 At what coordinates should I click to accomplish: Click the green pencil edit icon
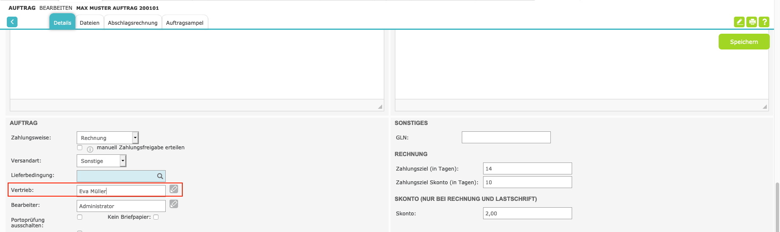pyautogui.click(x=739, y=22)
